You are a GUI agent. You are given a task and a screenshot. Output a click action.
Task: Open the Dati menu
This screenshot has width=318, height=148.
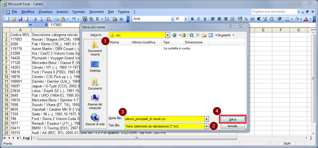tap(111, 12)
